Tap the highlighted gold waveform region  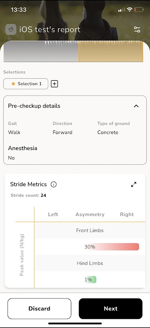coord(111,52)
